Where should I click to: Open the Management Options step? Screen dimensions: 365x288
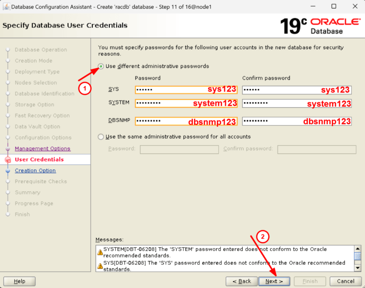pos(42,149)
